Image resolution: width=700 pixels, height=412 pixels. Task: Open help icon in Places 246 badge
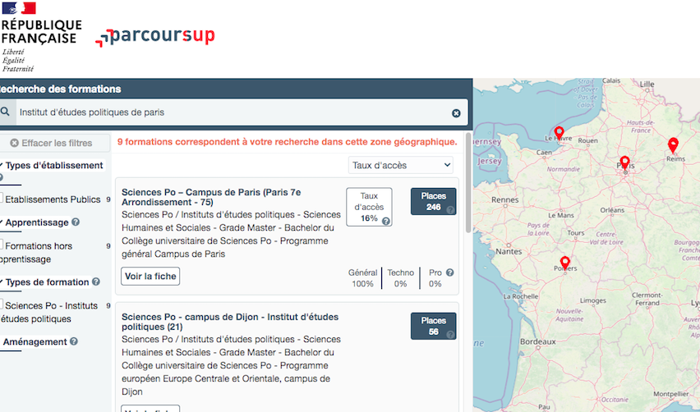450,210
